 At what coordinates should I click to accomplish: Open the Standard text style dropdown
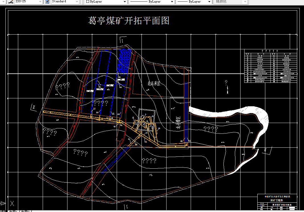[76, 2]
